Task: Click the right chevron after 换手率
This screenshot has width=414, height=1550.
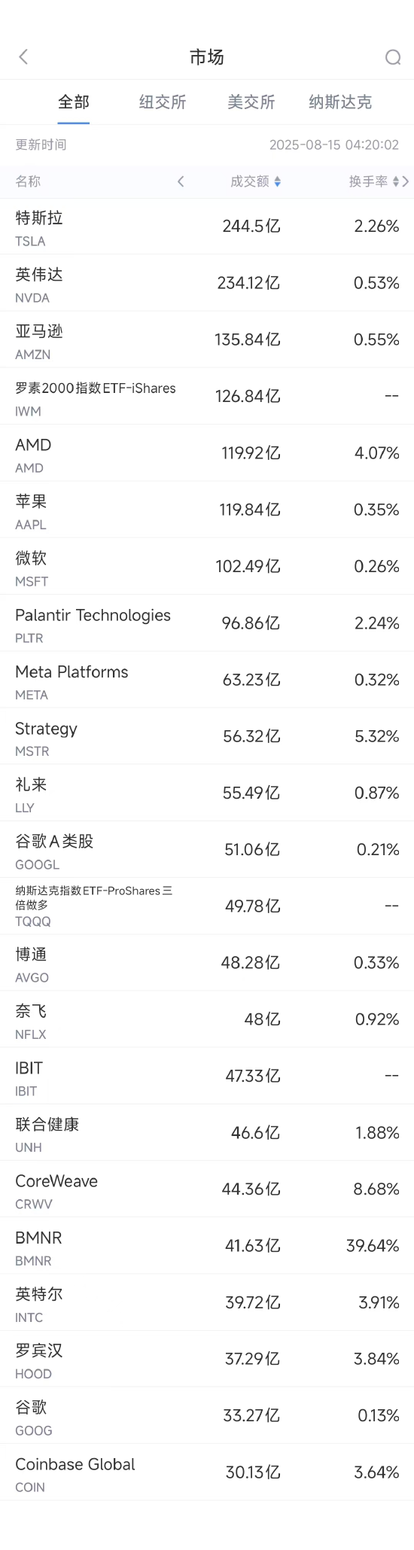Action: tap(406, 181)
